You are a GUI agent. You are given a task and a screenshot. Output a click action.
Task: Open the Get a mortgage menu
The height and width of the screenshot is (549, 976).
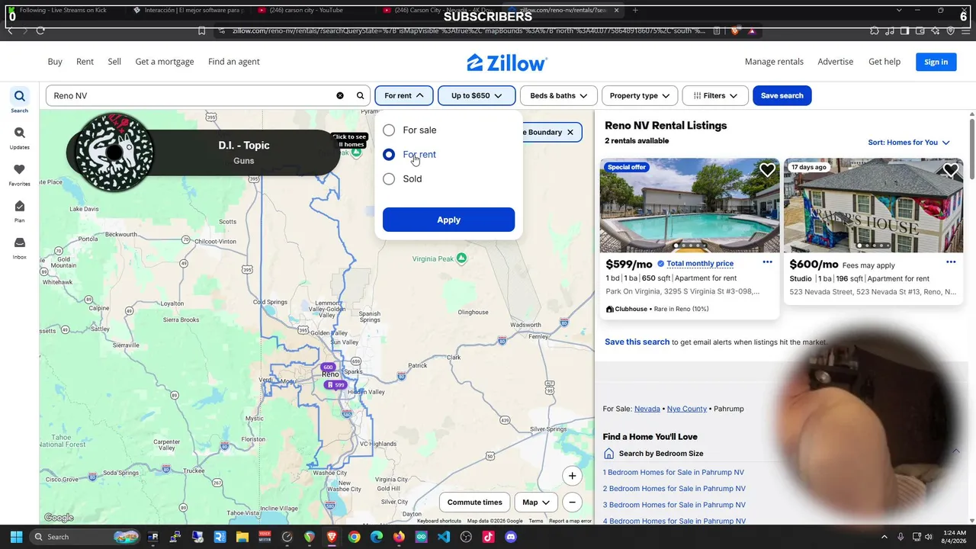coord(165,62)
